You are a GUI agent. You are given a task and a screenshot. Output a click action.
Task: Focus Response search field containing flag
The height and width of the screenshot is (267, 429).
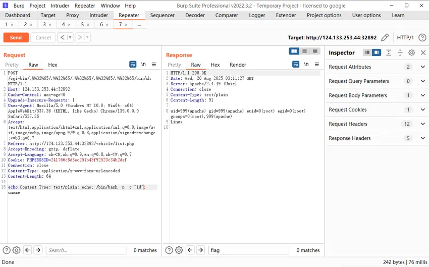[249, 250]
